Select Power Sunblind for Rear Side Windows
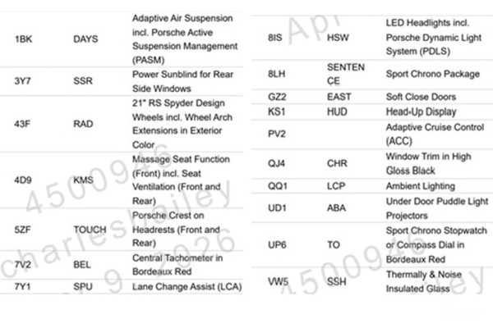The width and height of the screenshot is (493, 328). click(x=182, y=82)
